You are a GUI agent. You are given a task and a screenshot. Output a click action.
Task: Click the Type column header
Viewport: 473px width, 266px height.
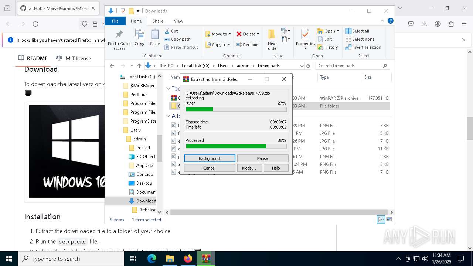tap(340, 77)
